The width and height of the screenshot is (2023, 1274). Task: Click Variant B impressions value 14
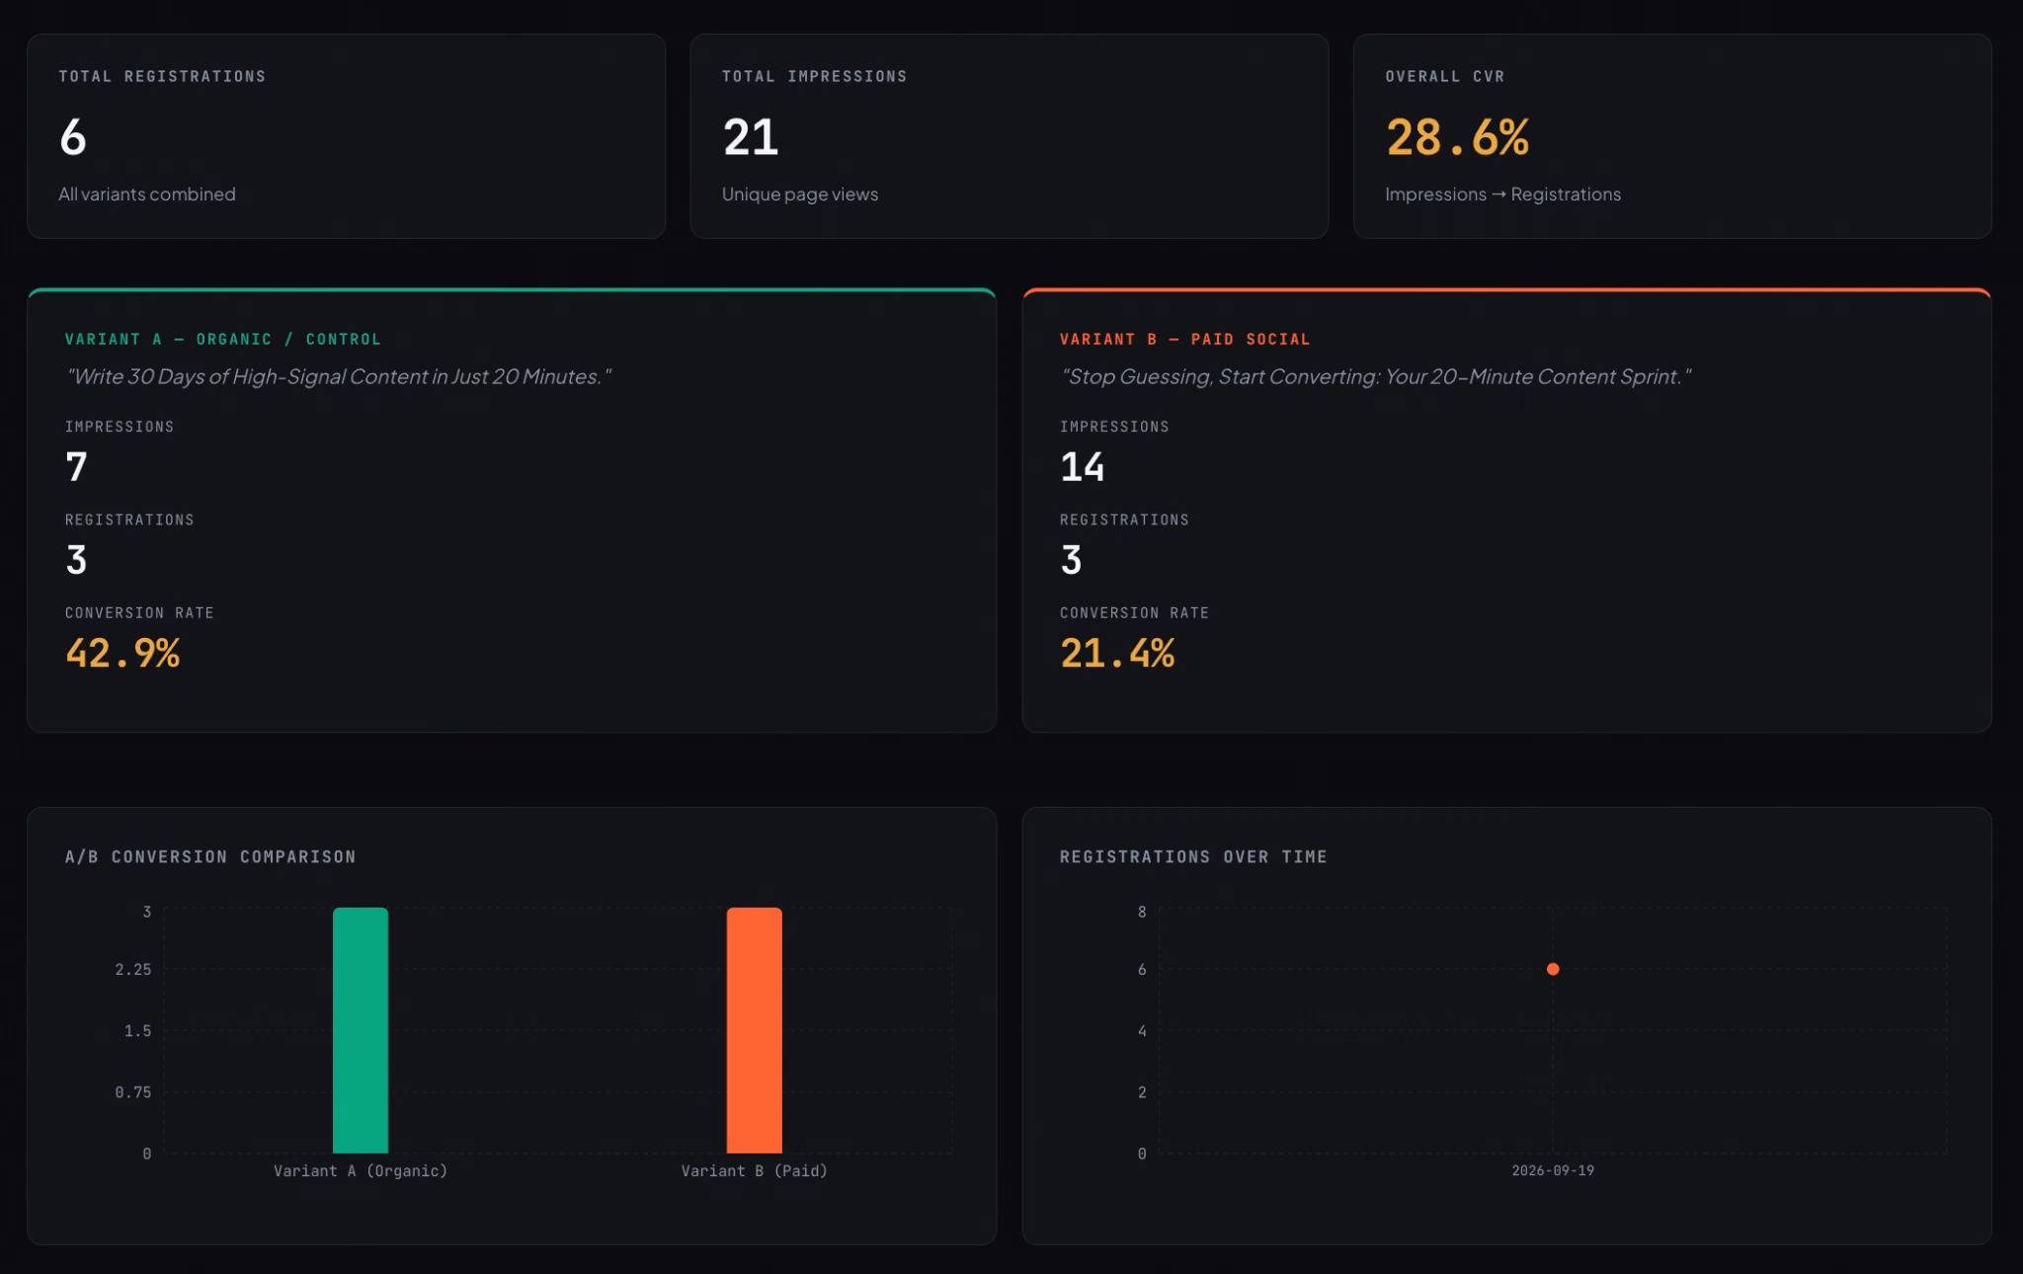click(1083, 466)
